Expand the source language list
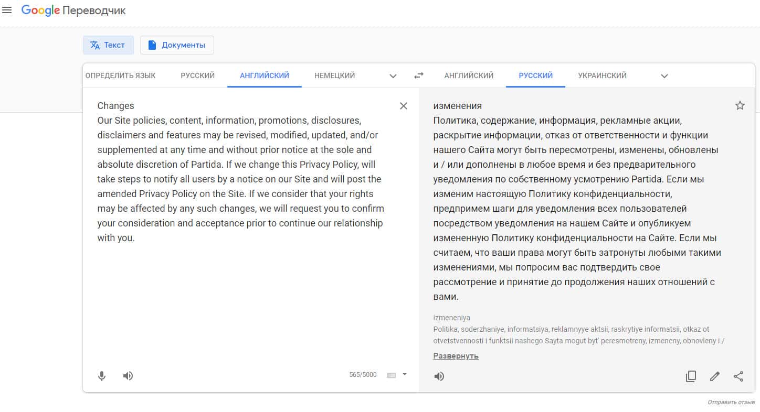Screen dimensions: 760x412 click(x=393, y=76)
